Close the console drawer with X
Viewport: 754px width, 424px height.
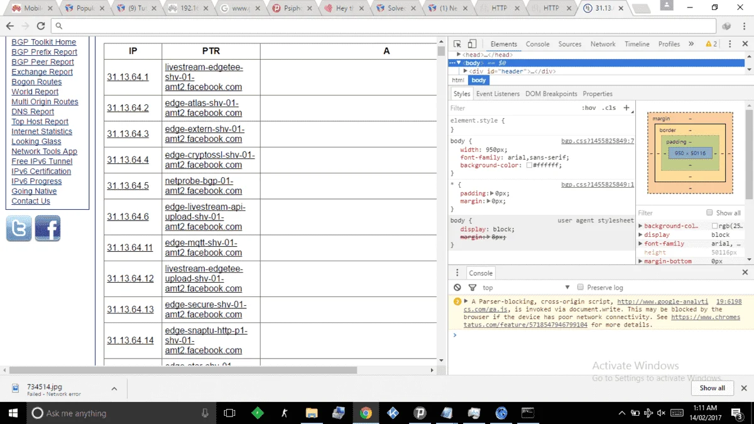(745, 273)
